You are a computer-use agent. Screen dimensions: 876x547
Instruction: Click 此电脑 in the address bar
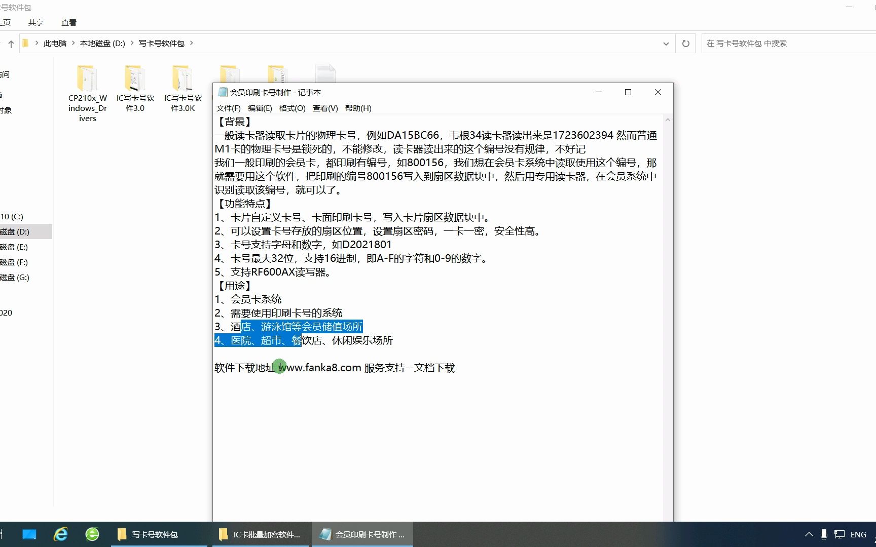pyautogui.click(x=55, y=44)
